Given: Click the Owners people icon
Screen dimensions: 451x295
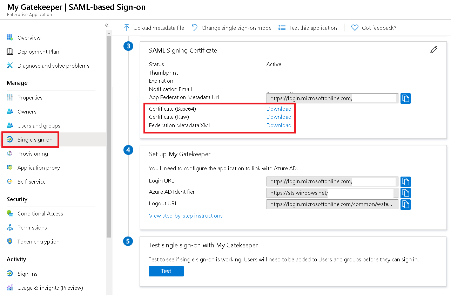Looking at the screenshot, I should (x=10, y=111).
